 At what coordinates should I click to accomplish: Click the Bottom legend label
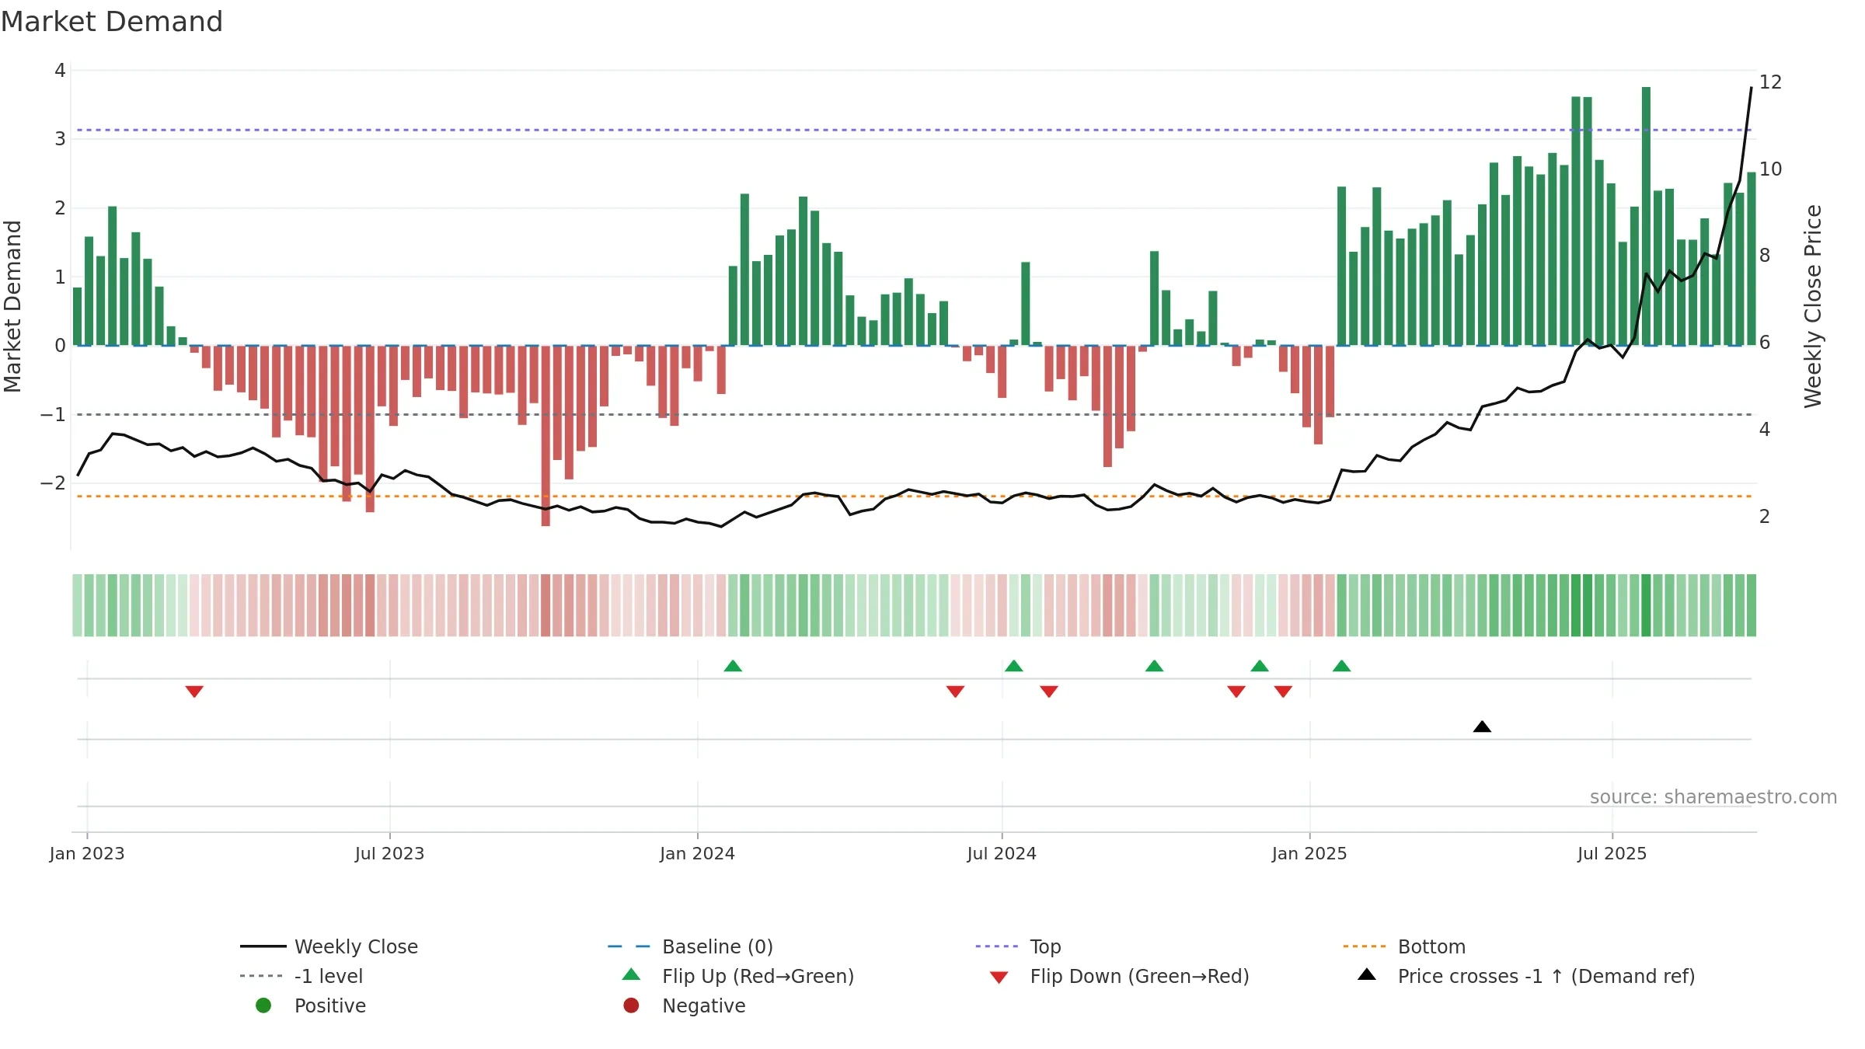1431,946
